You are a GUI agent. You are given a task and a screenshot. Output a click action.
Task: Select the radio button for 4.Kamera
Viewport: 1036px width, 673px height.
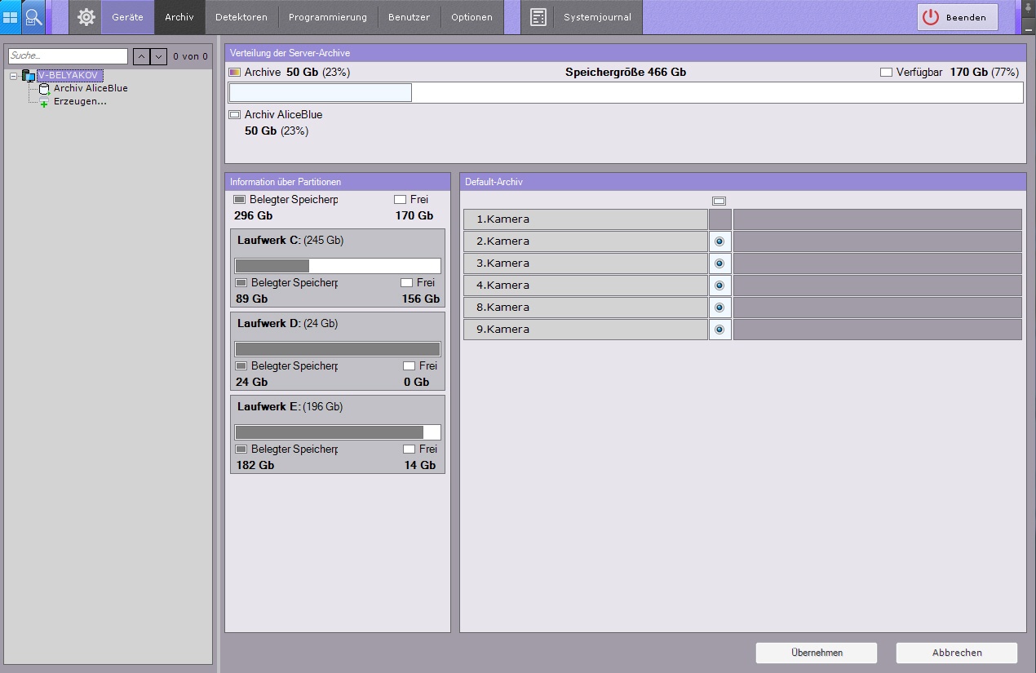point(719,286)
